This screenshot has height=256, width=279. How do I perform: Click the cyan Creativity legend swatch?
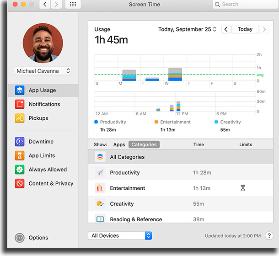[x=216, y=122]
